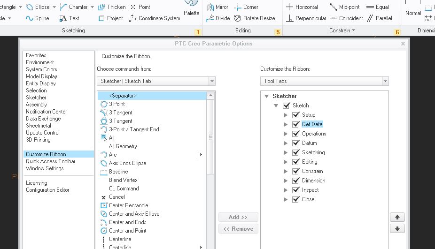
Task: Open the sketcher Palette
Action: (191, 8)
